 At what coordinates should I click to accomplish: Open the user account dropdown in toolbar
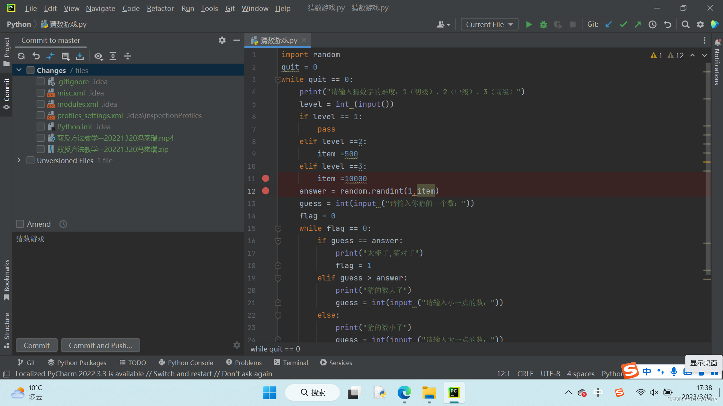[x=443, y=24]
